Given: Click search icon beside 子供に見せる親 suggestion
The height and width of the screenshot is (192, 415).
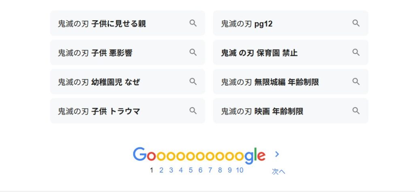Looking at the screenshot, I should pos(193,23).
